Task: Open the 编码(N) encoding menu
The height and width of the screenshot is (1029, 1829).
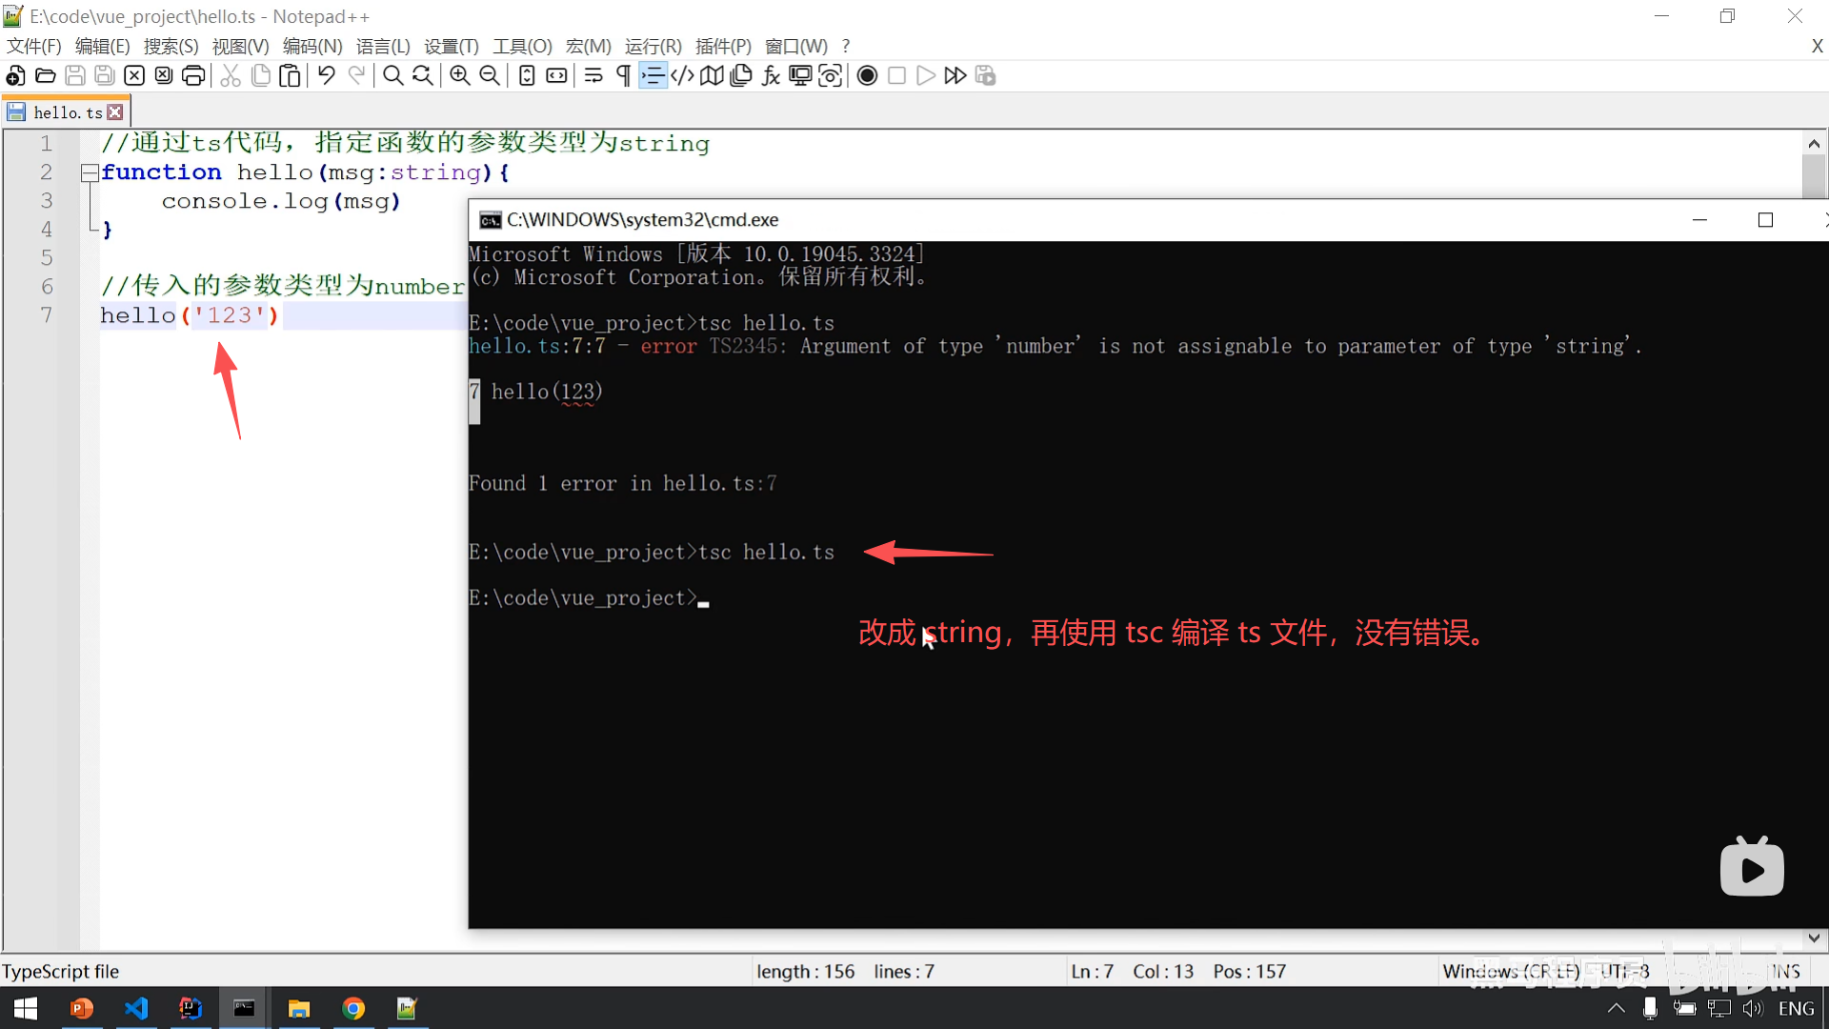Action: [312, 47]
